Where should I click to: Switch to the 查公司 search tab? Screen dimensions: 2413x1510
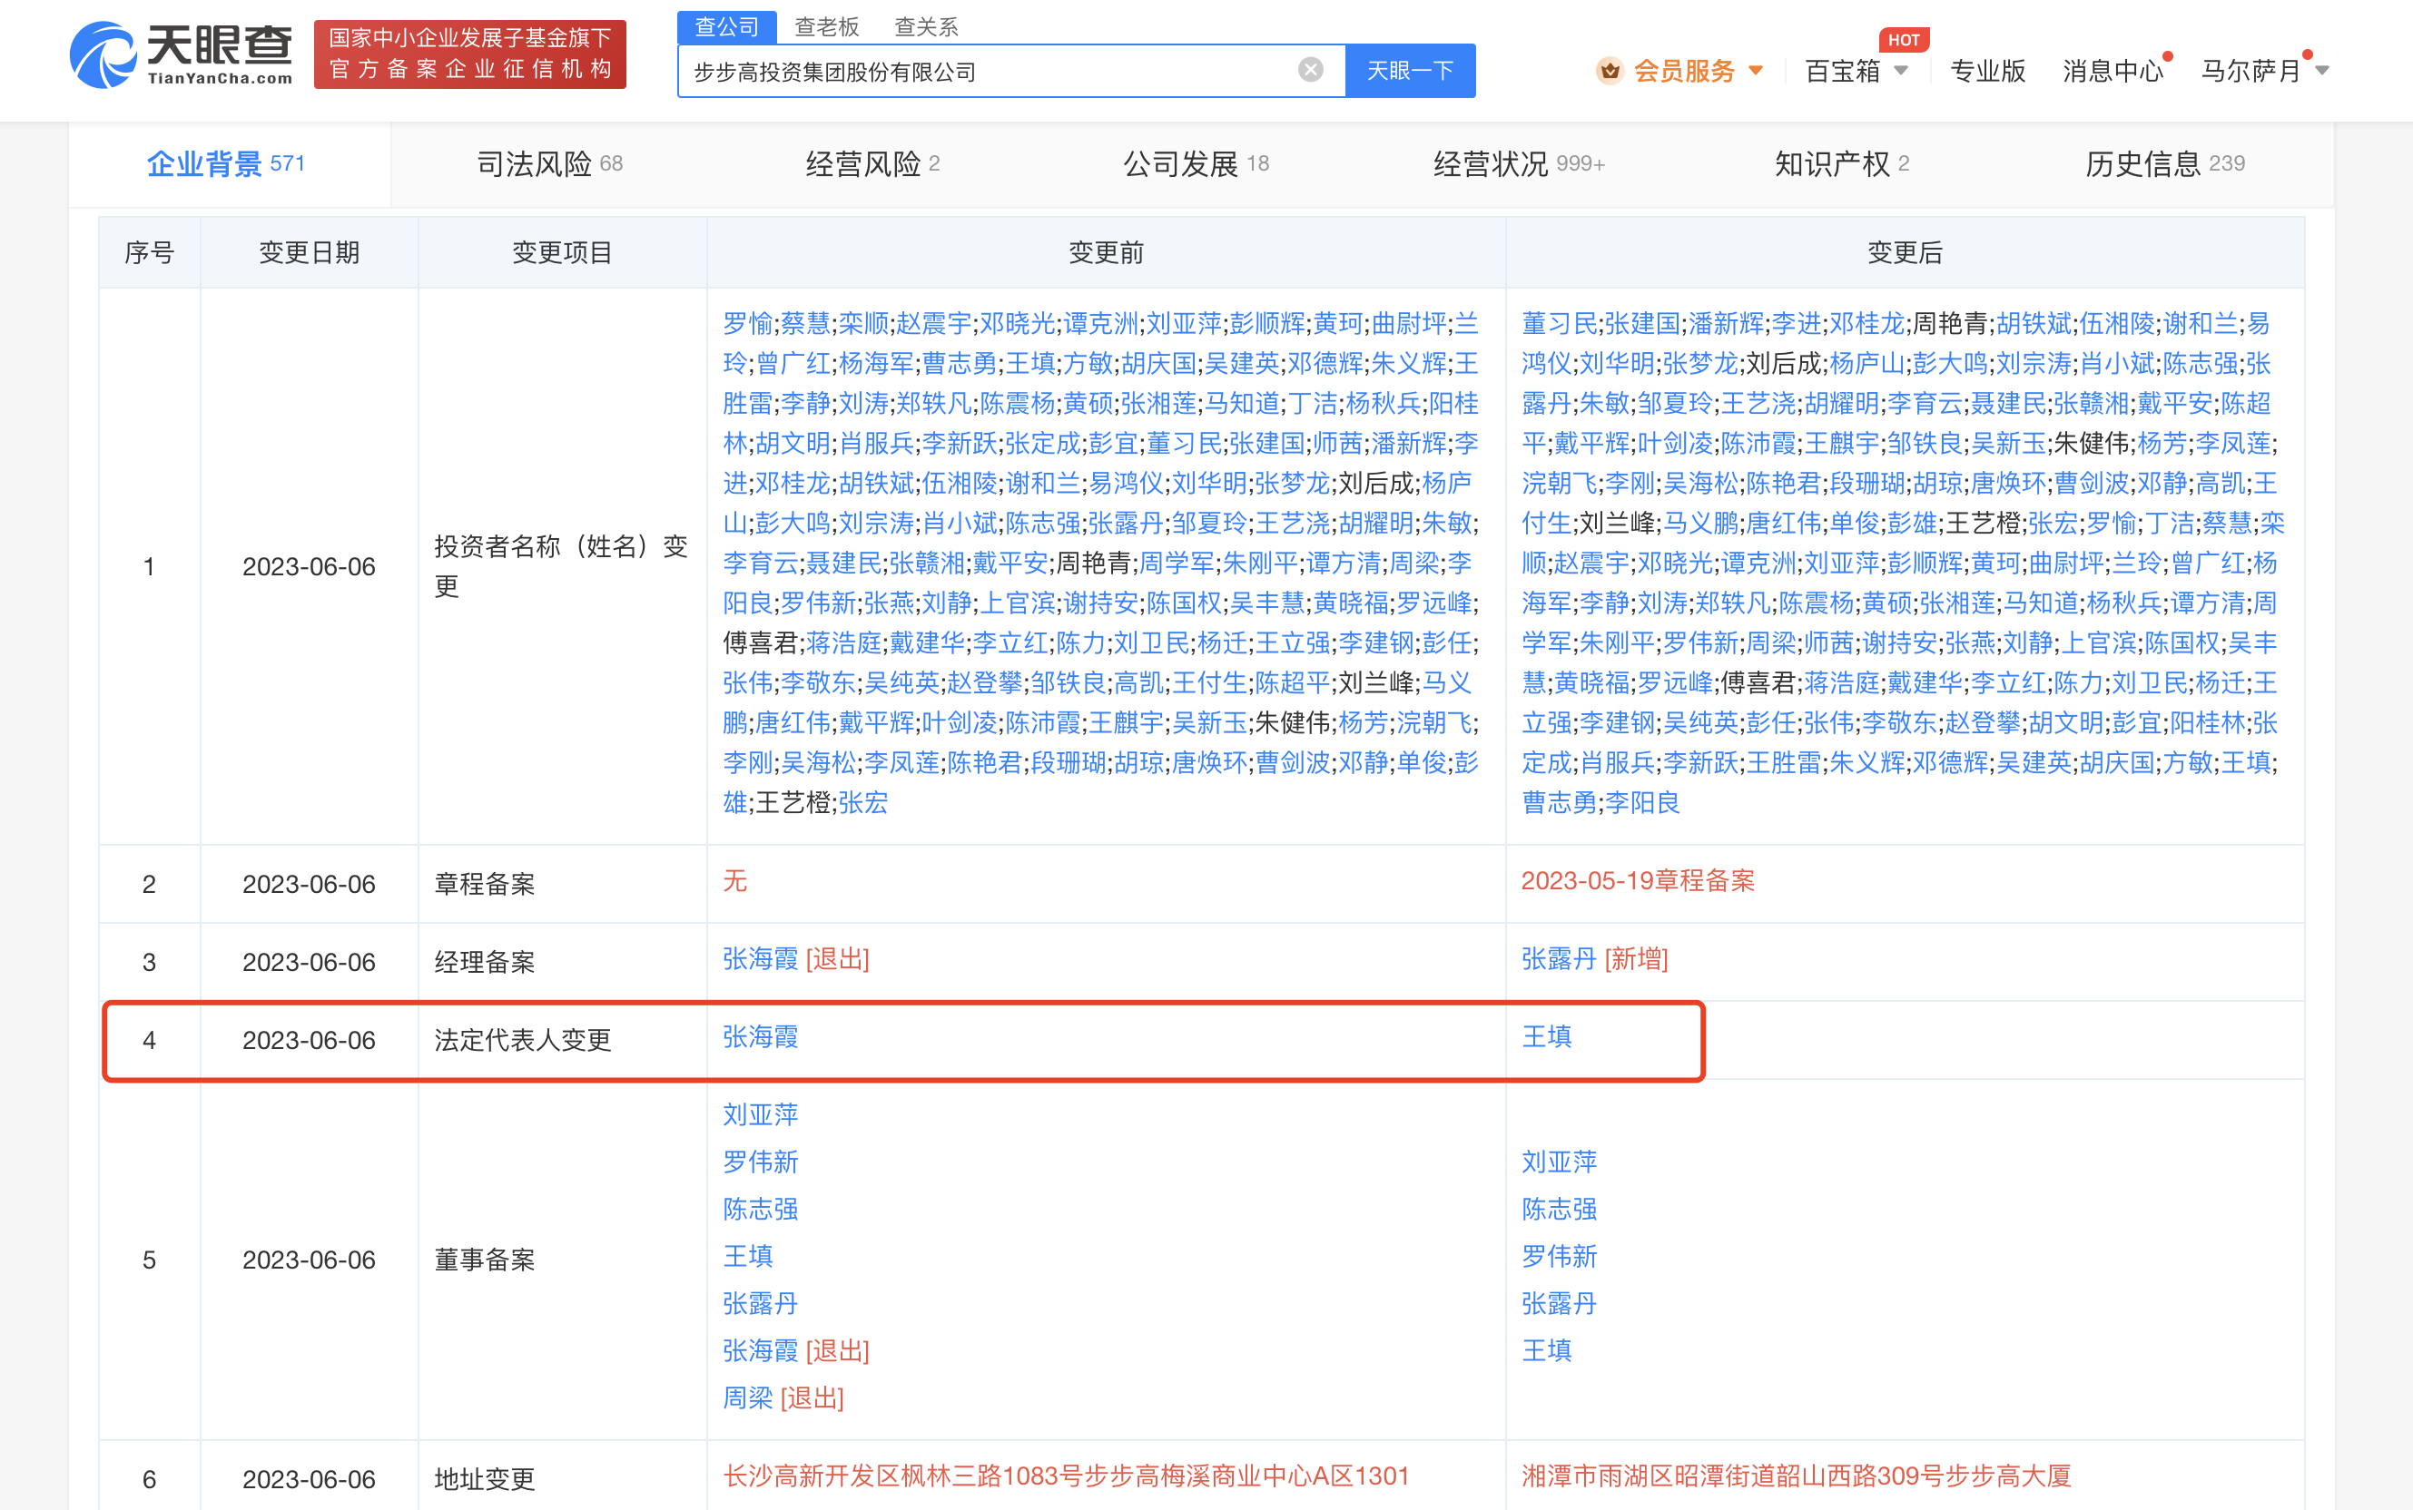726,27
